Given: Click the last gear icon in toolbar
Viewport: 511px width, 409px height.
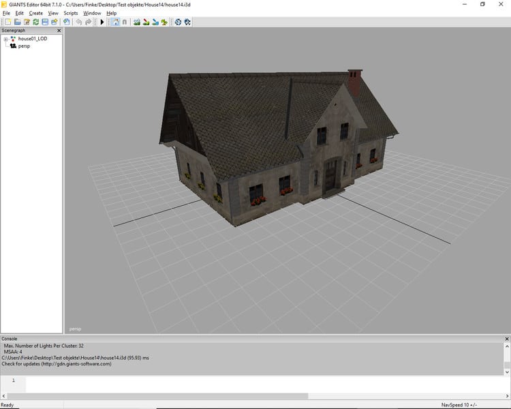Looking at the screenshot, I should (x=187, y=22).
